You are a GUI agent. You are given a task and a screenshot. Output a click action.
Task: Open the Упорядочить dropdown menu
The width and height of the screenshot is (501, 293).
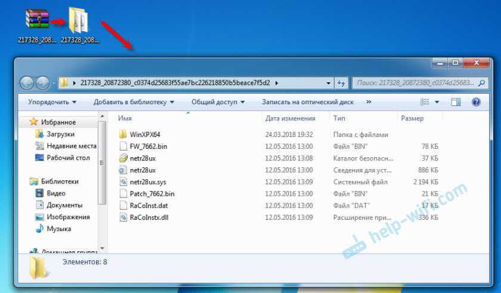pyautogui.click(x=52, y=102)
